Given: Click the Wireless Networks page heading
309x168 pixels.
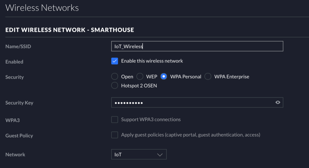Looking at the screenshot, I should 42,8.
